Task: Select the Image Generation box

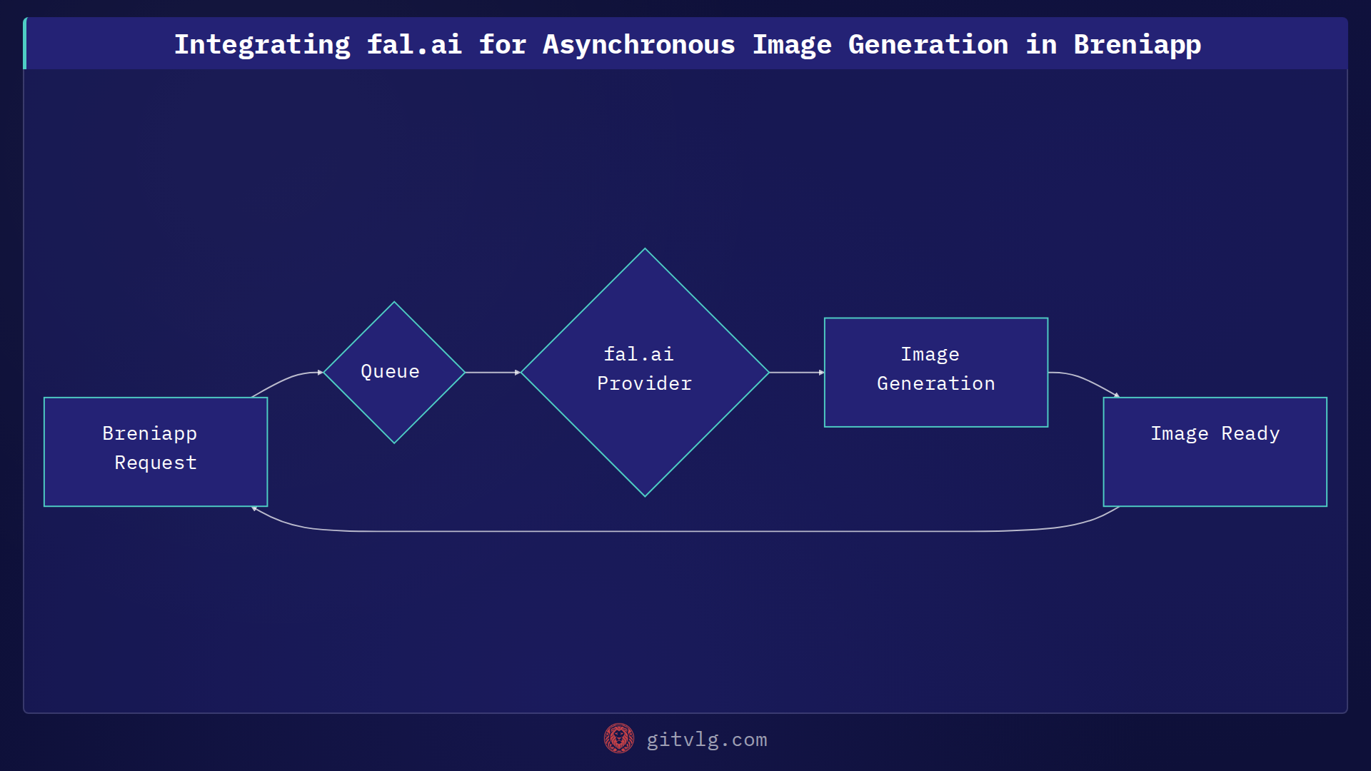Action: (936, 372)
